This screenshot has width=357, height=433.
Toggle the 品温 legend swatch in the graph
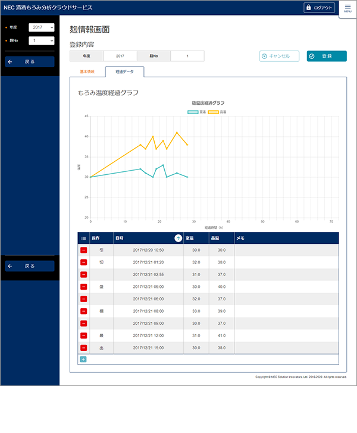pos(213,112)
